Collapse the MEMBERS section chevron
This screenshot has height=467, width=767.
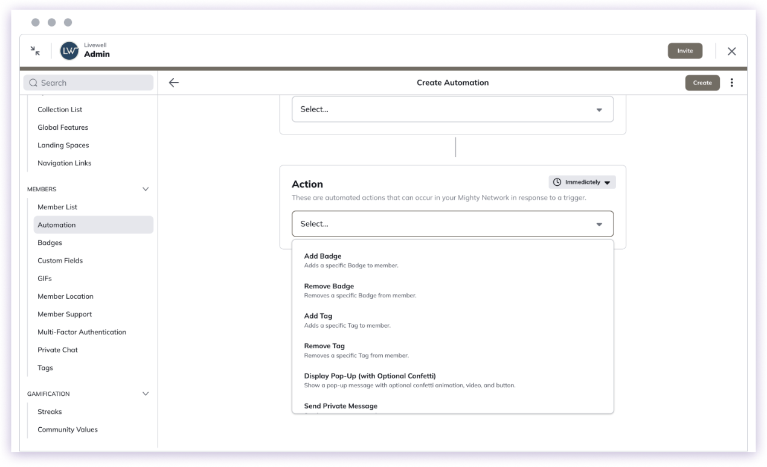click(x=145, y=189)
